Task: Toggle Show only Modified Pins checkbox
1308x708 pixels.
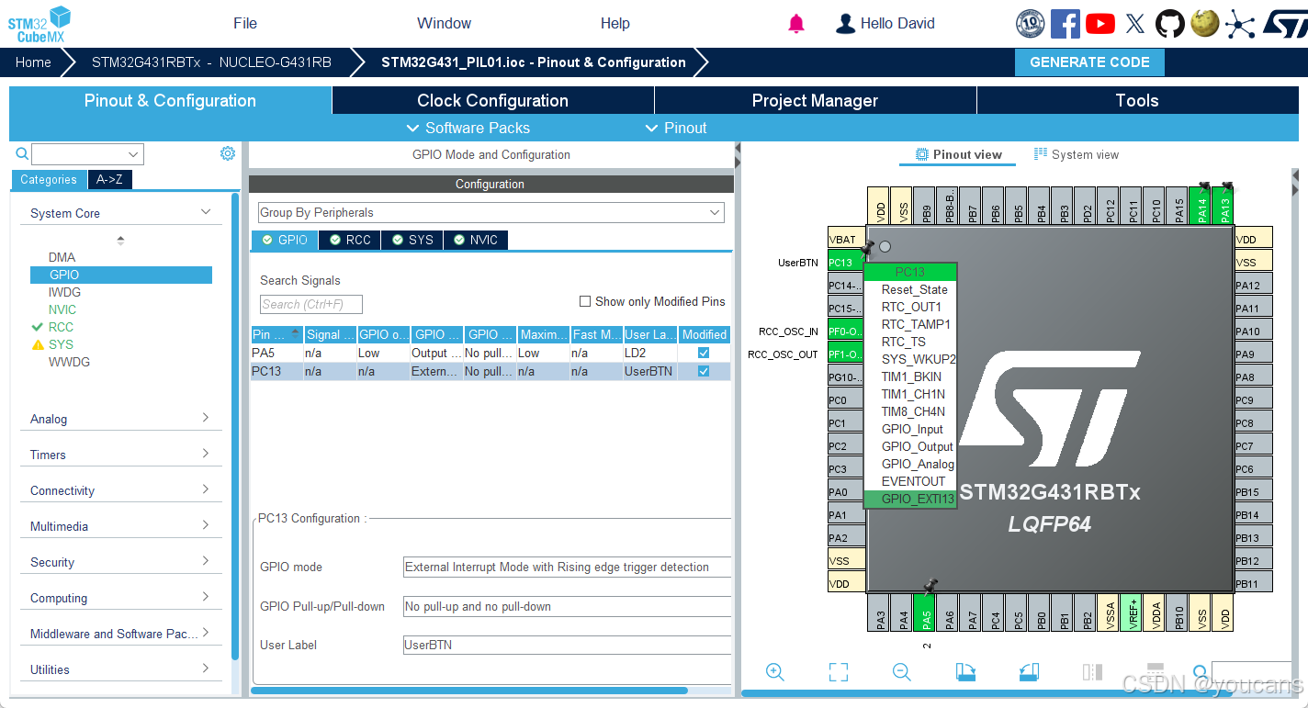Action: (x=585, y=301)
